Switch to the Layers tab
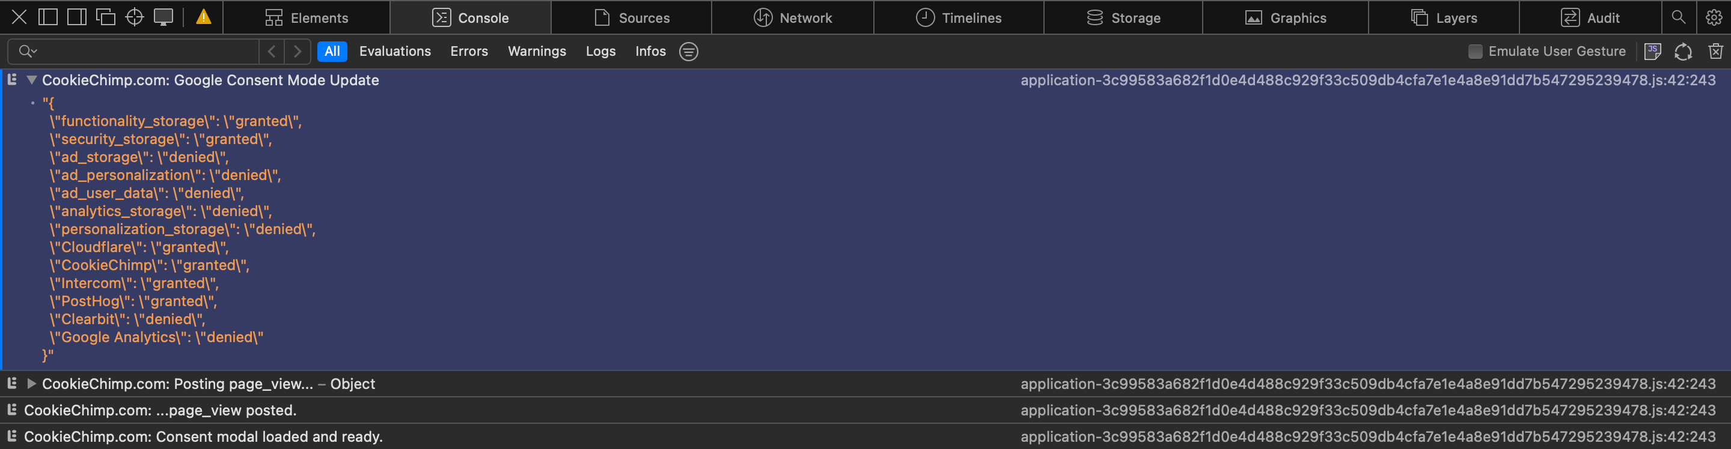1731x449 pixels. [1444, 17]
